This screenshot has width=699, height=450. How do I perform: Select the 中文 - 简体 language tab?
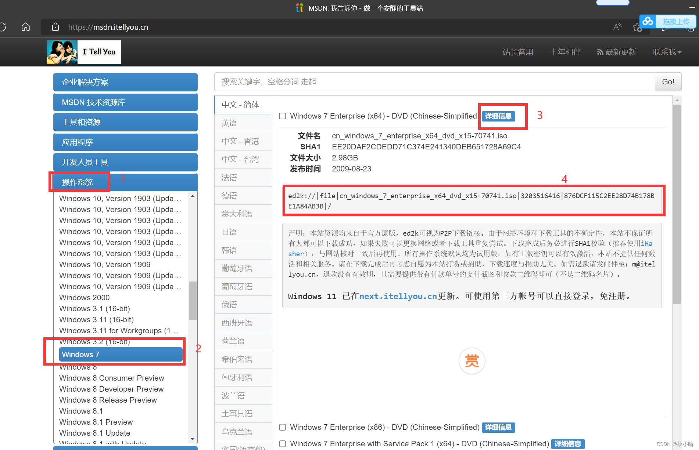[243, 105]
